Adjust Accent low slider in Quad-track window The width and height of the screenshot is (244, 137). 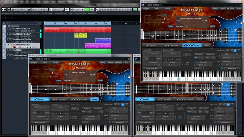coord(163,22)
